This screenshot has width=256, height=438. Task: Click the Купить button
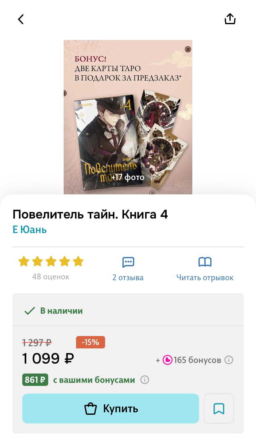pos(110,409)
